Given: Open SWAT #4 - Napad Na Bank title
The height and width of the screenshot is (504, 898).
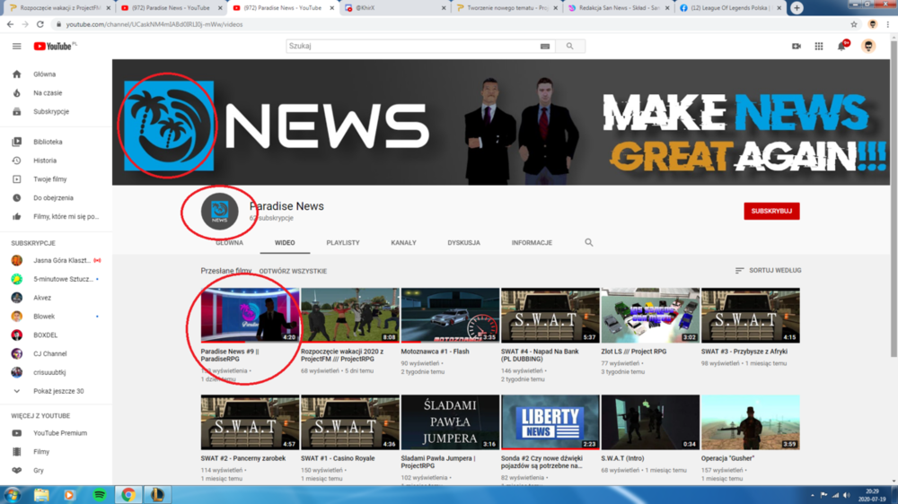Looking at the screenshot, I should tap(540, 355).
